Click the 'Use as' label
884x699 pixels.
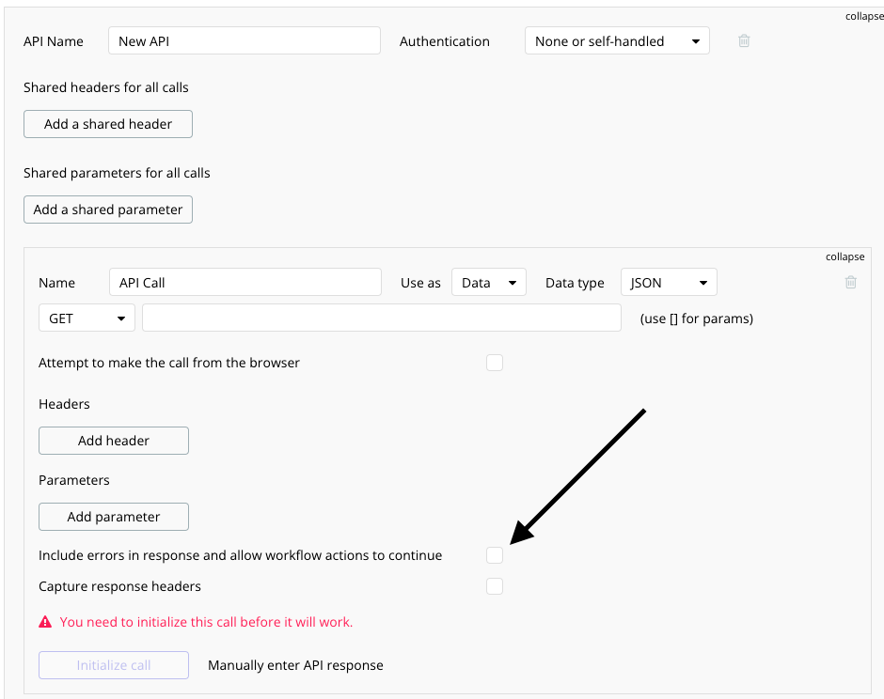(x=420, y=283)
